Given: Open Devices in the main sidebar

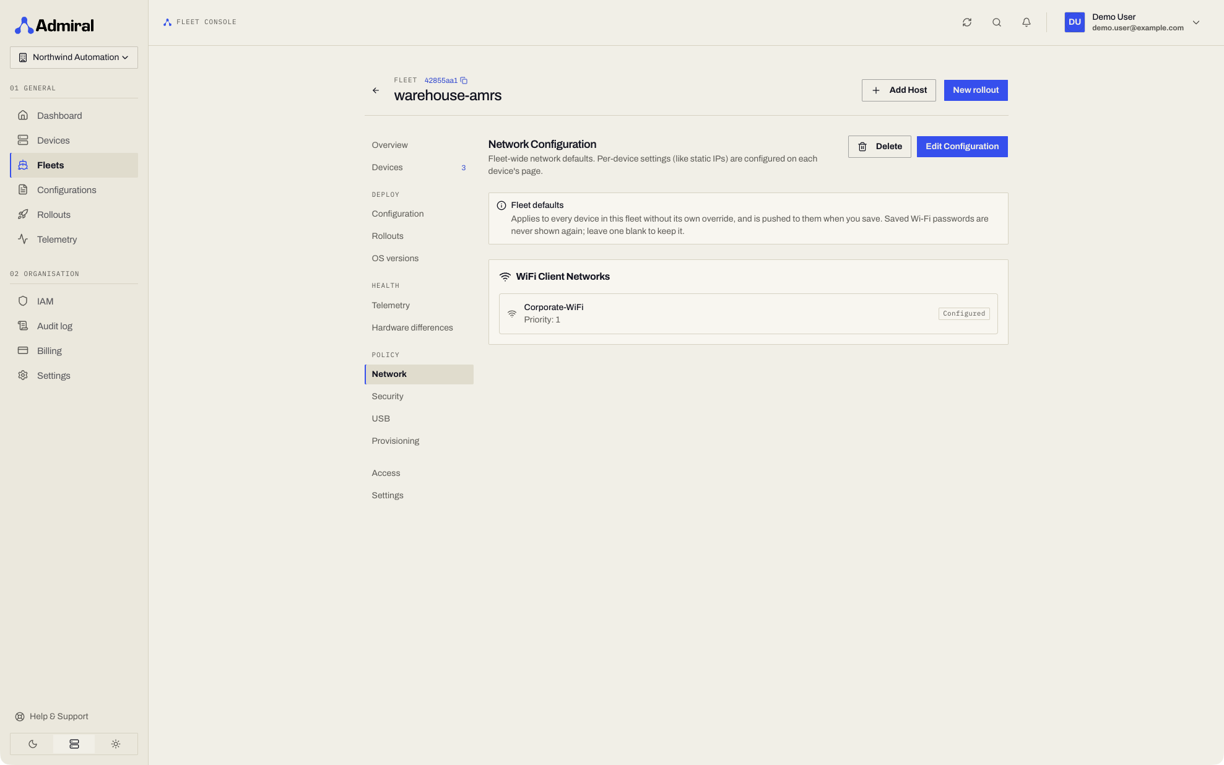Looking at the screenshot, I should pos(74,140).
